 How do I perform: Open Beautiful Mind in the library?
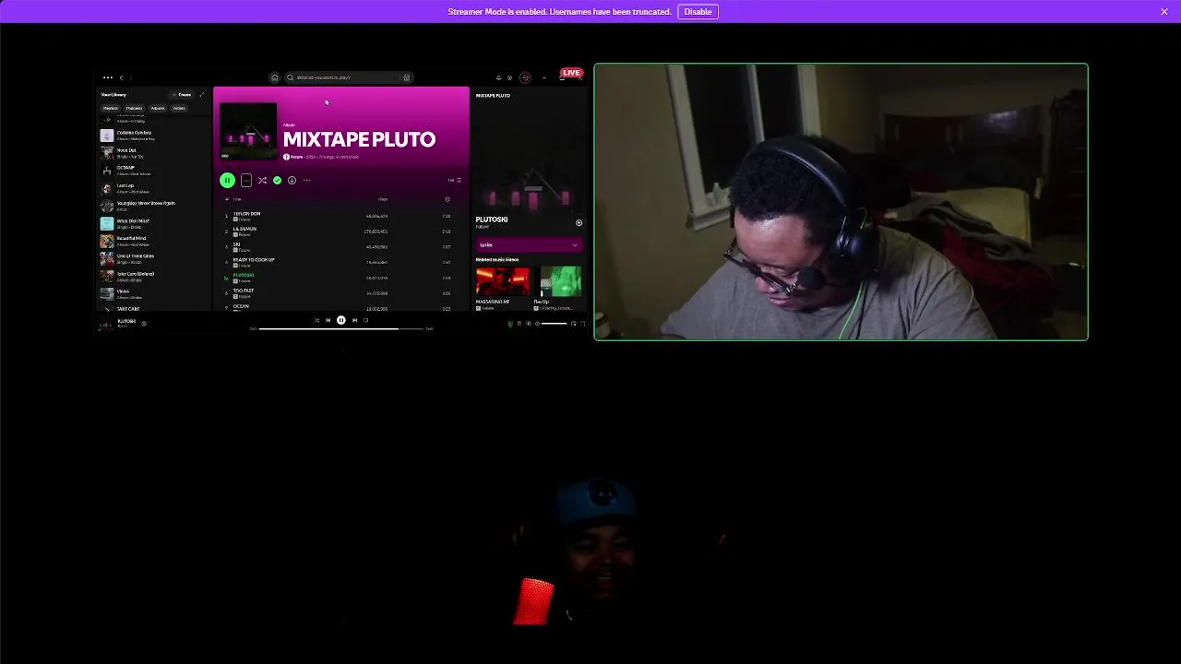point(154,242)
